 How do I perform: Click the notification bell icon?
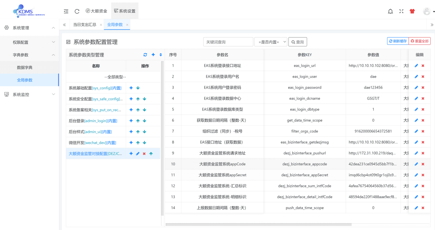[x=390, y=11]
